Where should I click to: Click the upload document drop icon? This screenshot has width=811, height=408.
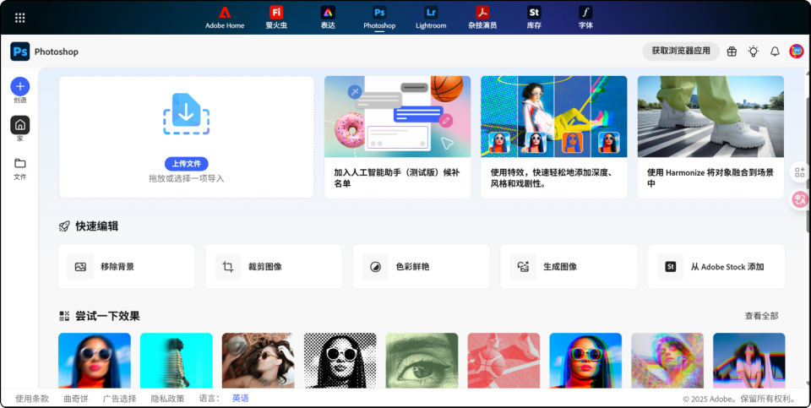(186, 114)
